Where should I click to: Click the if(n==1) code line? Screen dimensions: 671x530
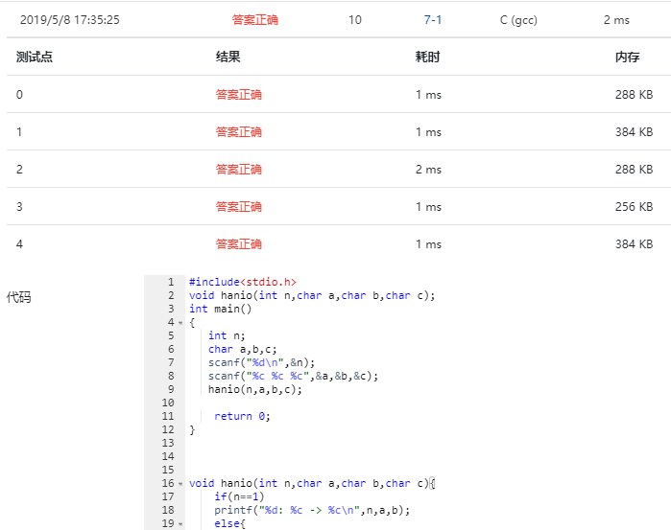click(x=239, y=496)
